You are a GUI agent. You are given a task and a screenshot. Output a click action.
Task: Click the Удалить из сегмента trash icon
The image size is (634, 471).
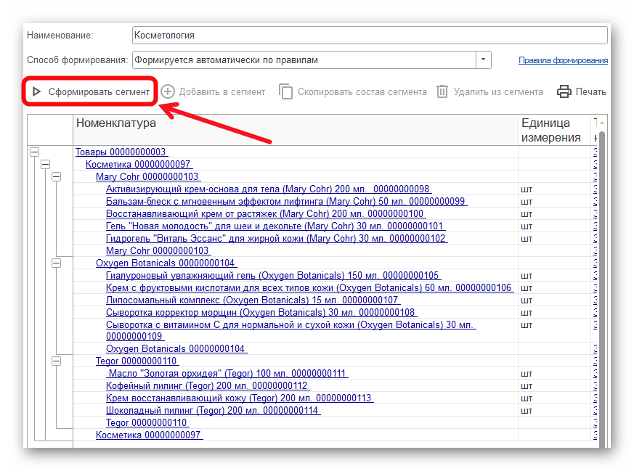442,92
